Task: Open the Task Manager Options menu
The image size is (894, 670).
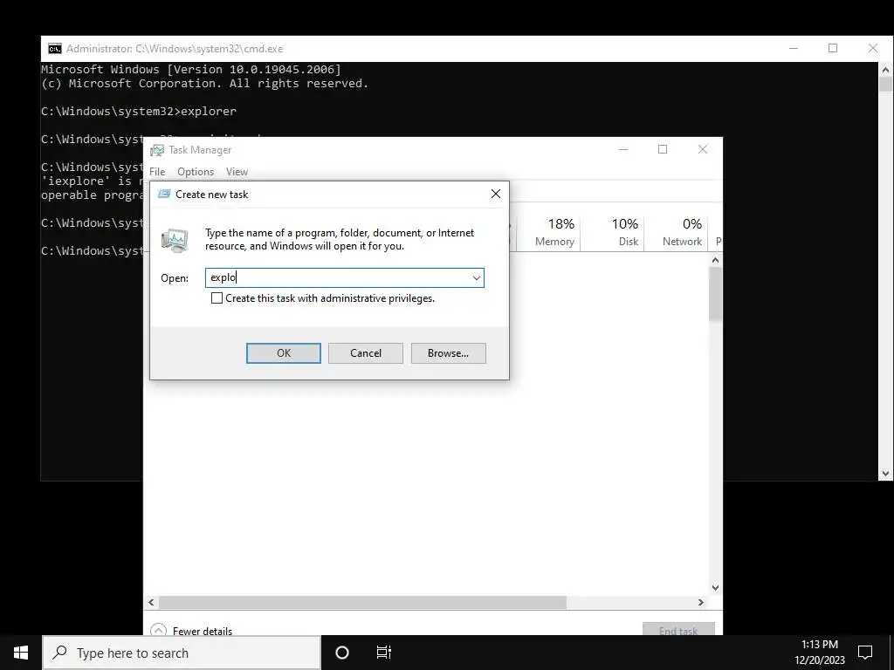Action: coord(196,172)
